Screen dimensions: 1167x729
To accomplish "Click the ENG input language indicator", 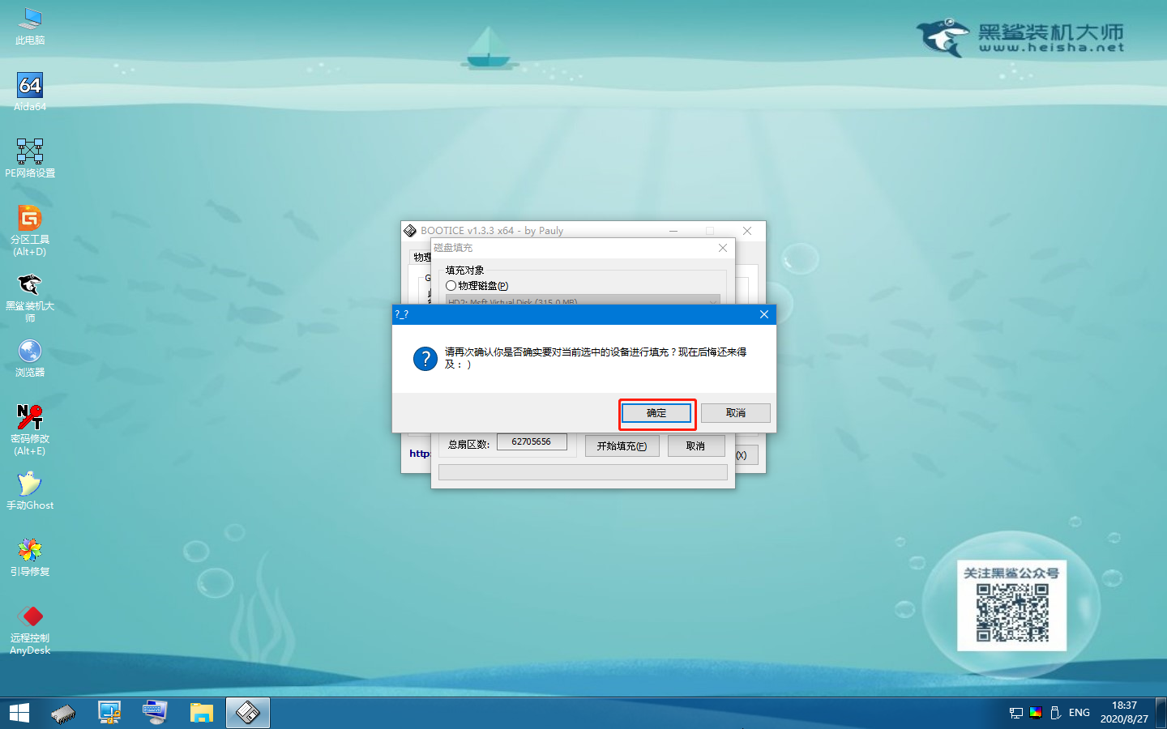I will (1079, 713).
